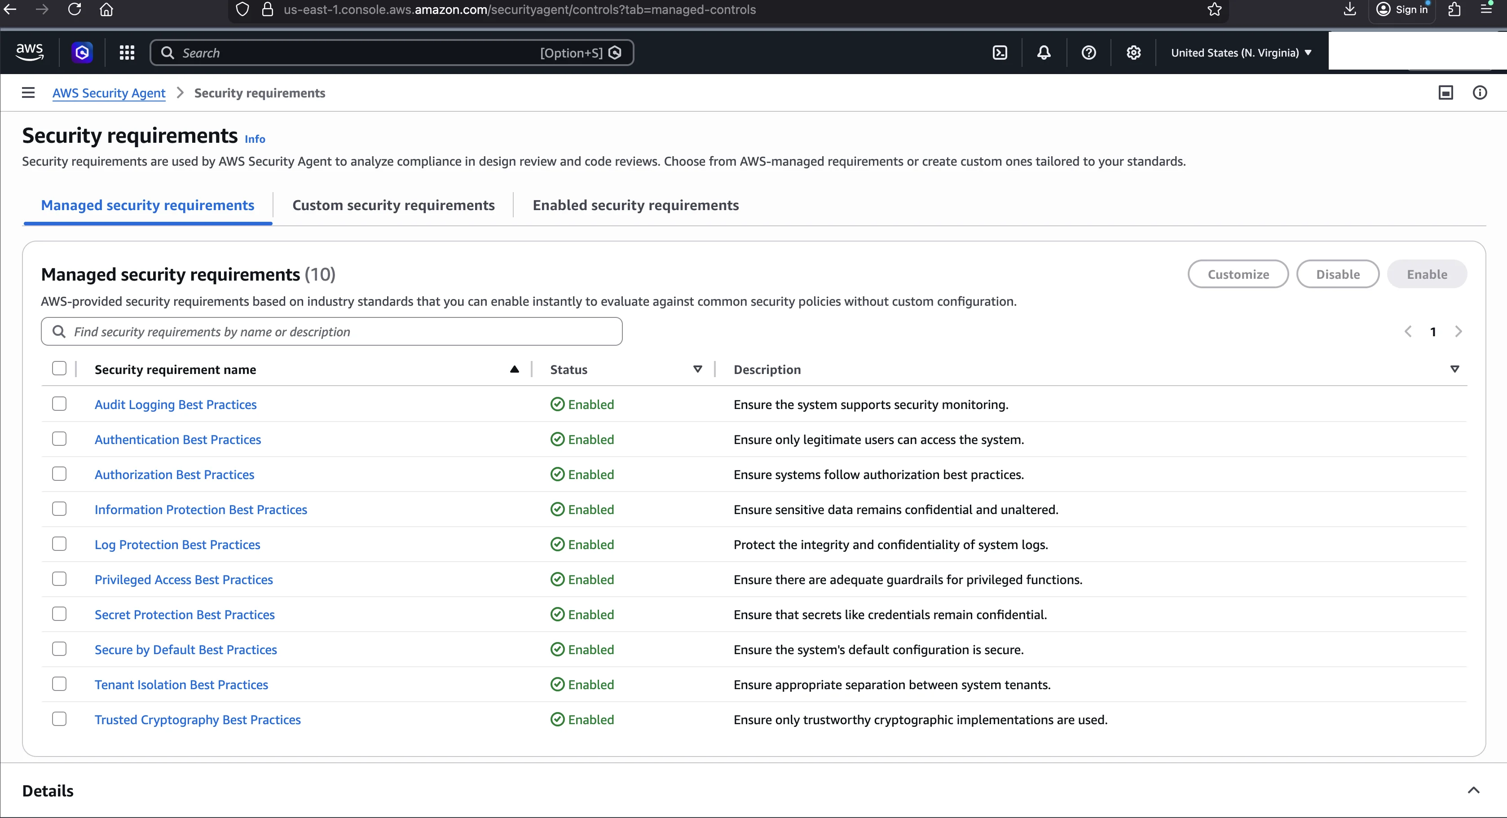The height and width of the screenshot is (818, 1507).
Task: Click the browser forward arrow
Action: [42, 9]
